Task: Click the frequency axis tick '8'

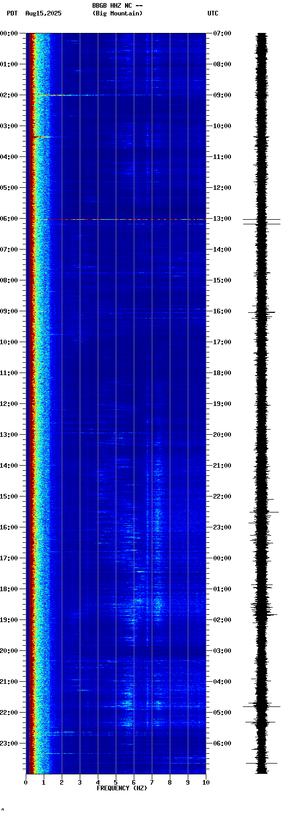Action: click(170, 783)
